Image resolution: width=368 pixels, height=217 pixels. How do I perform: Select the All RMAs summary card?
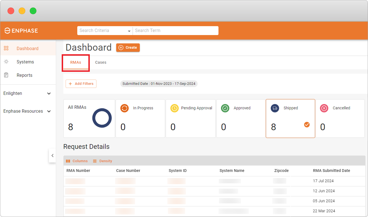89,119
